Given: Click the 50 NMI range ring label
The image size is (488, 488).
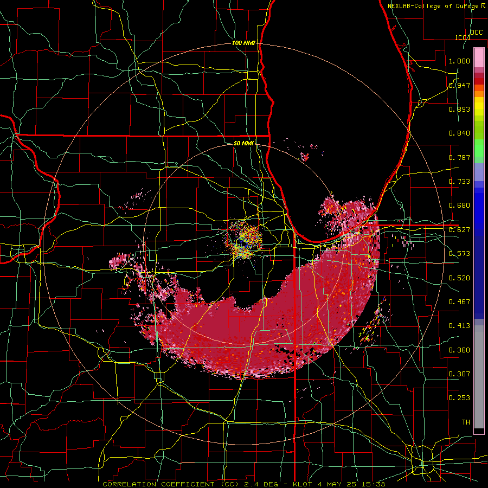Looking at the screenshot, I should click(x=243, y=143).
